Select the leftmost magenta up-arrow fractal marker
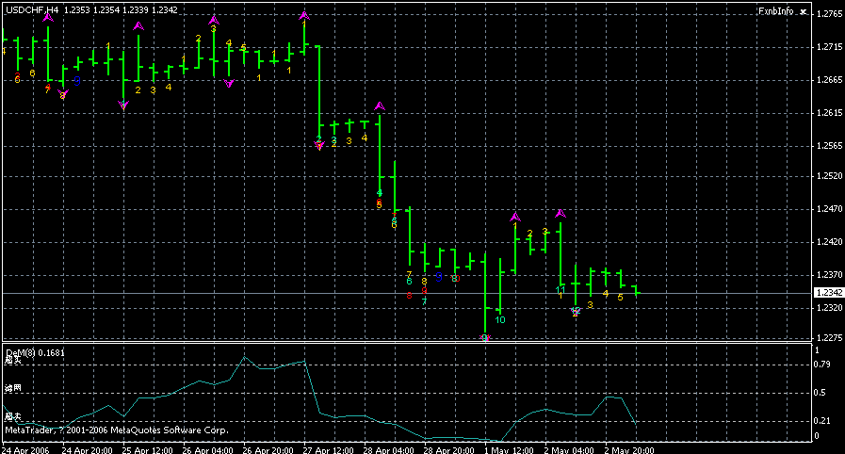This screenshot has height=454, width=845. coord(47,17)
